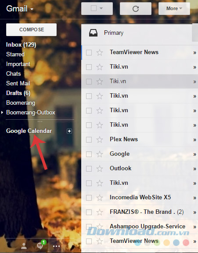Open the Starred folder
The image size is (198, 253).
[x=15, y=54]
